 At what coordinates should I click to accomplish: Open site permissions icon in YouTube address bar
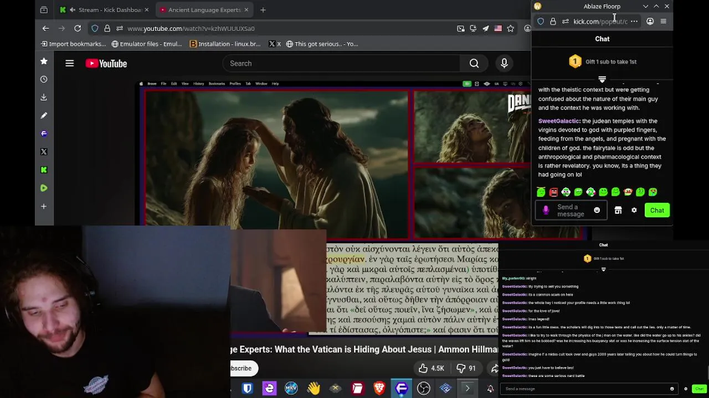119,28
